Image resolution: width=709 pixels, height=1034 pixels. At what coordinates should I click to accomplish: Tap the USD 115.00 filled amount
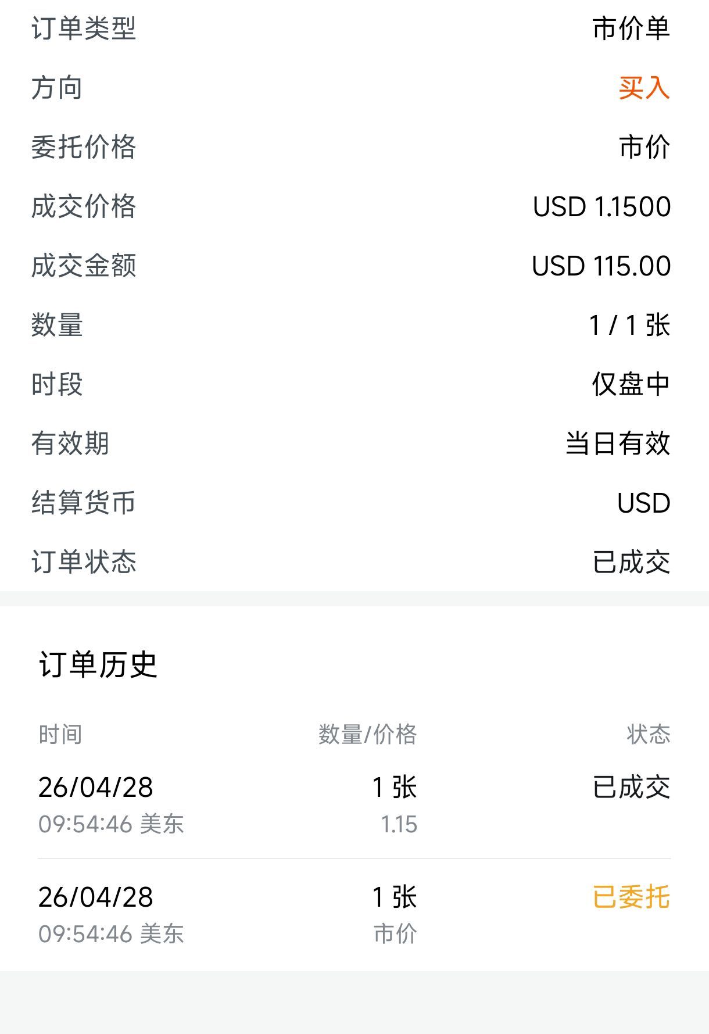pyautogui.click(x=601, y=266)
